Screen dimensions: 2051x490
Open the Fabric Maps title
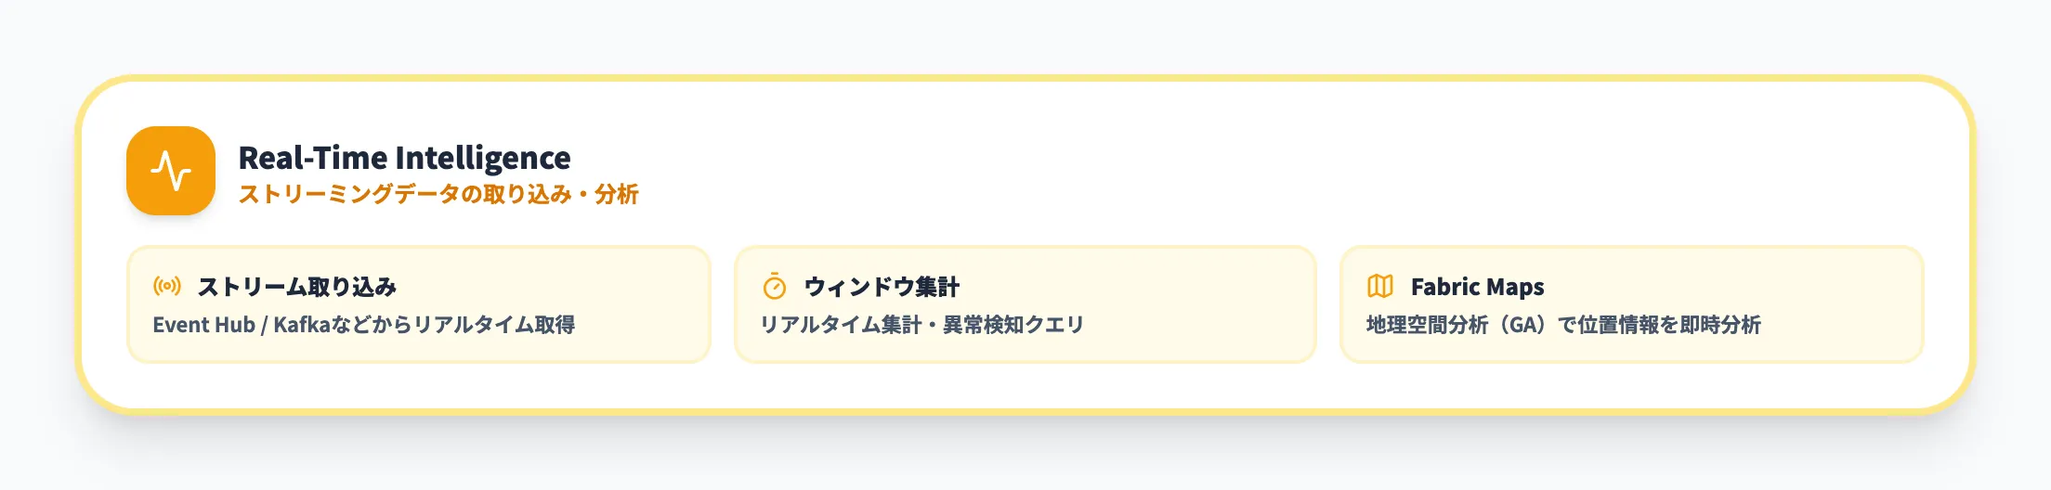[x=1477, y=287]
